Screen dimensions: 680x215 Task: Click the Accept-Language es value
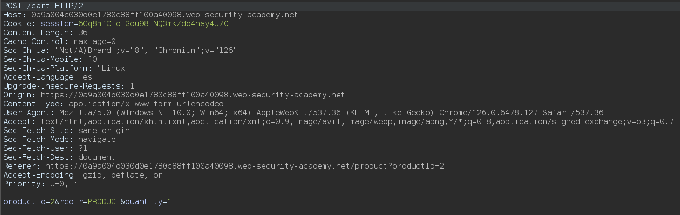tap(87, 77)
